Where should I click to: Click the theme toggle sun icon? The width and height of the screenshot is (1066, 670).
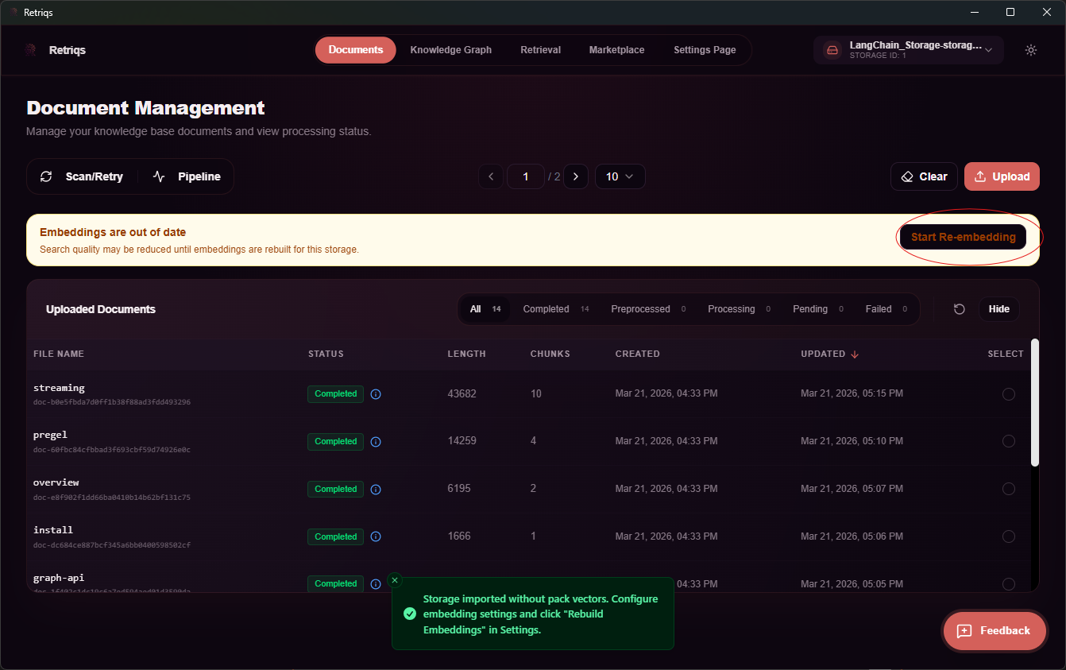point(1030,50)
